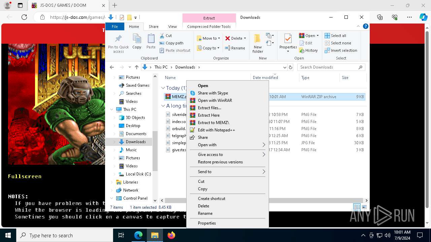The width and height of the screenshot is (431, 242).
Task: Click the Copy ribbon icon
Action: click(x=137, y=41)
